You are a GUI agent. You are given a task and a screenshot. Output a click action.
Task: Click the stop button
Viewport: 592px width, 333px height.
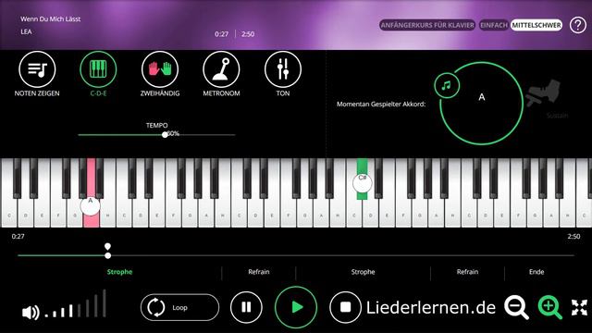tap(345, 307)
